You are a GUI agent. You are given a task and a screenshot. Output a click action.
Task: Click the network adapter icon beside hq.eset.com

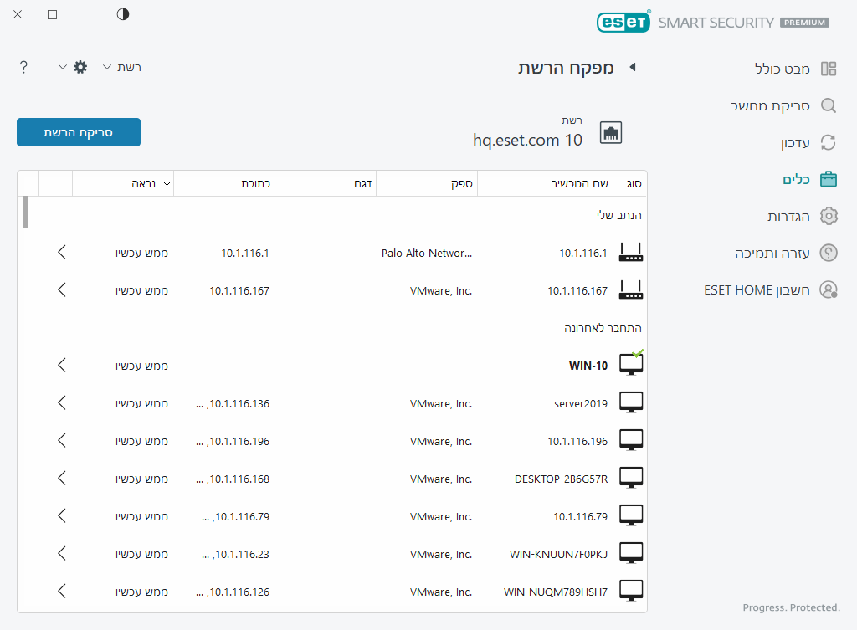[x=611, y=132]
